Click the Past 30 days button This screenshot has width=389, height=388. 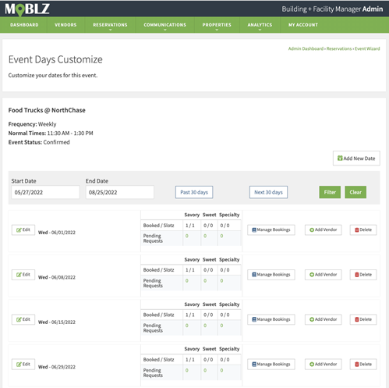[x=194, y=192]
